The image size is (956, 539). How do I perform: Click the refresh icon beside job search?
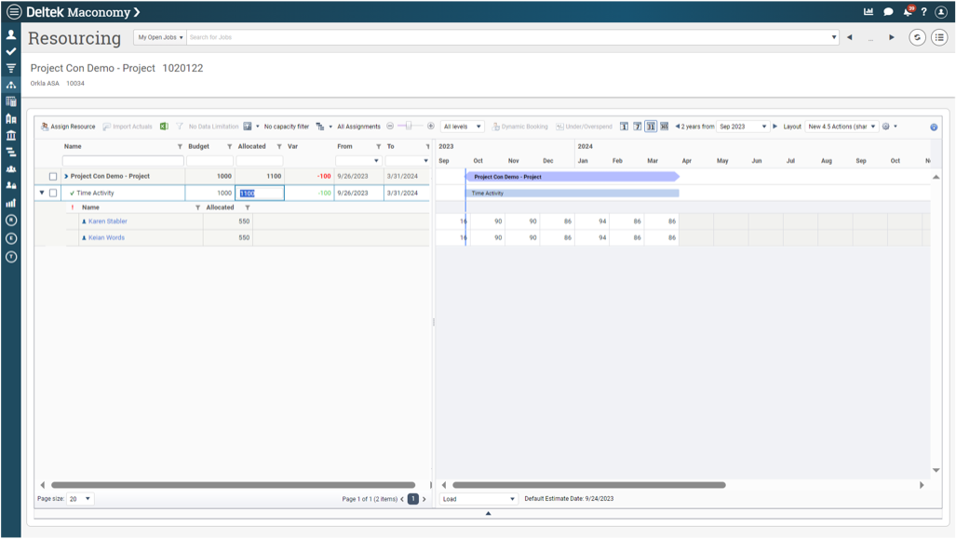click(917, 37)
